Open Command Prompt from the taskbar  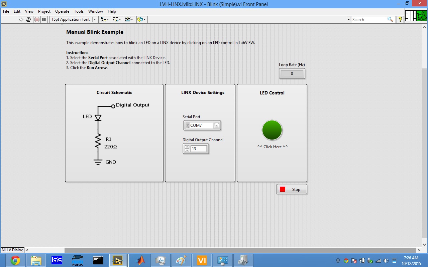point(98,260)
